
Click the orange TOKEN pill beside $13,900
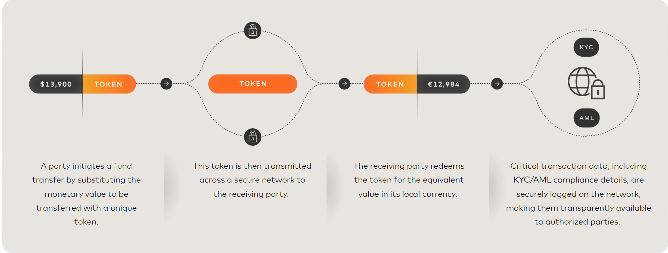coord(109,84)
